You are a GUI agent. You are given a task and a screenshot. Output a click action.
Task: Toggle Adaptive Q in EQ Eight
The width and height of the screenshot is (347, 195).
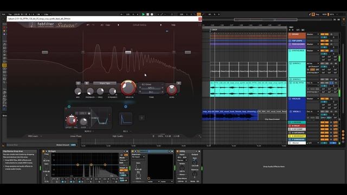[x=124, y=170]
